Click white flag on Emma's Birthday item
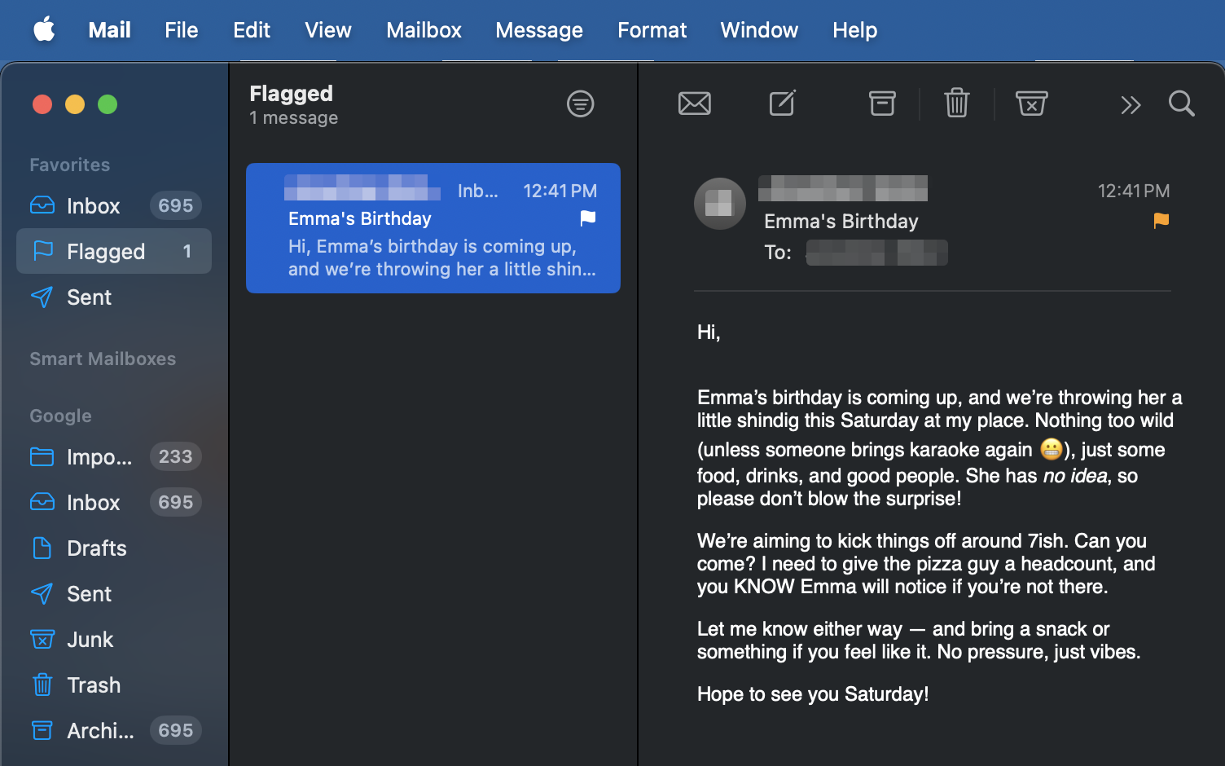Image resolution: width=1225 pixels, height=766 pixels. coord(588,218)
